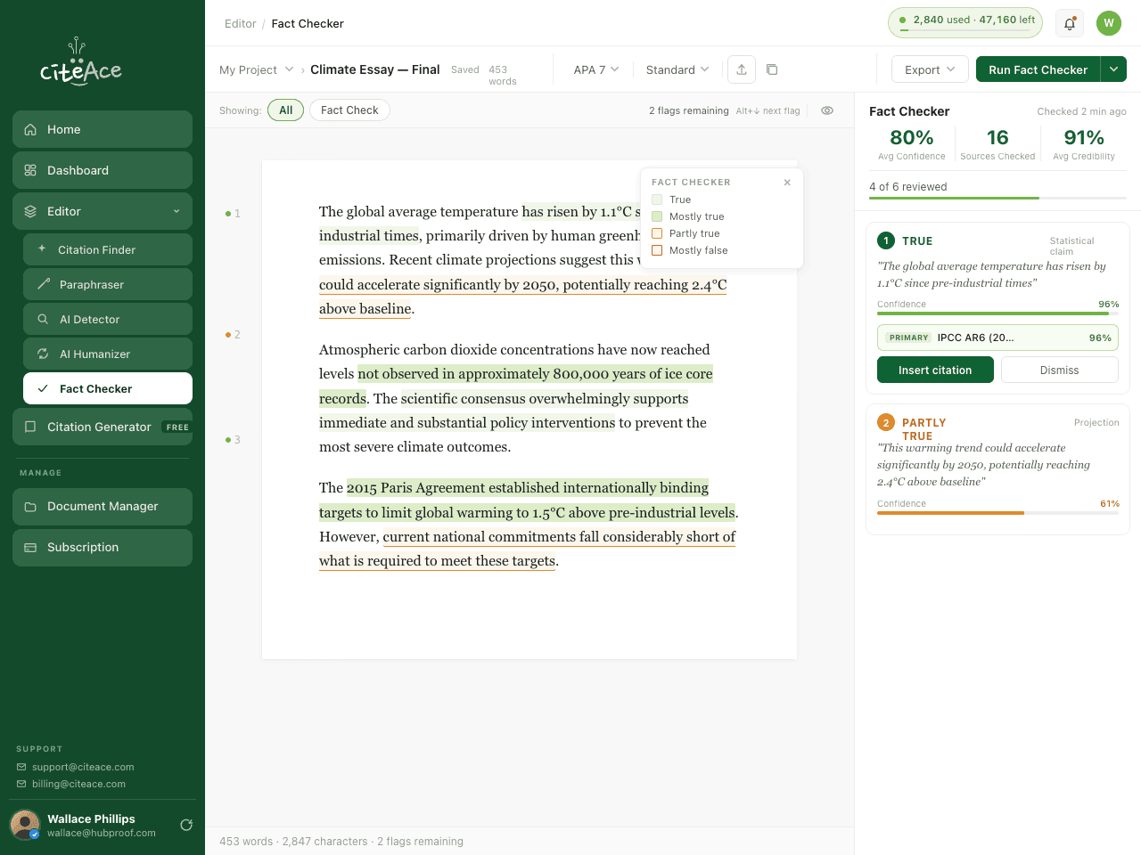Click the numbered badge 2 on PARTLY TRUE card

(886, 422)
